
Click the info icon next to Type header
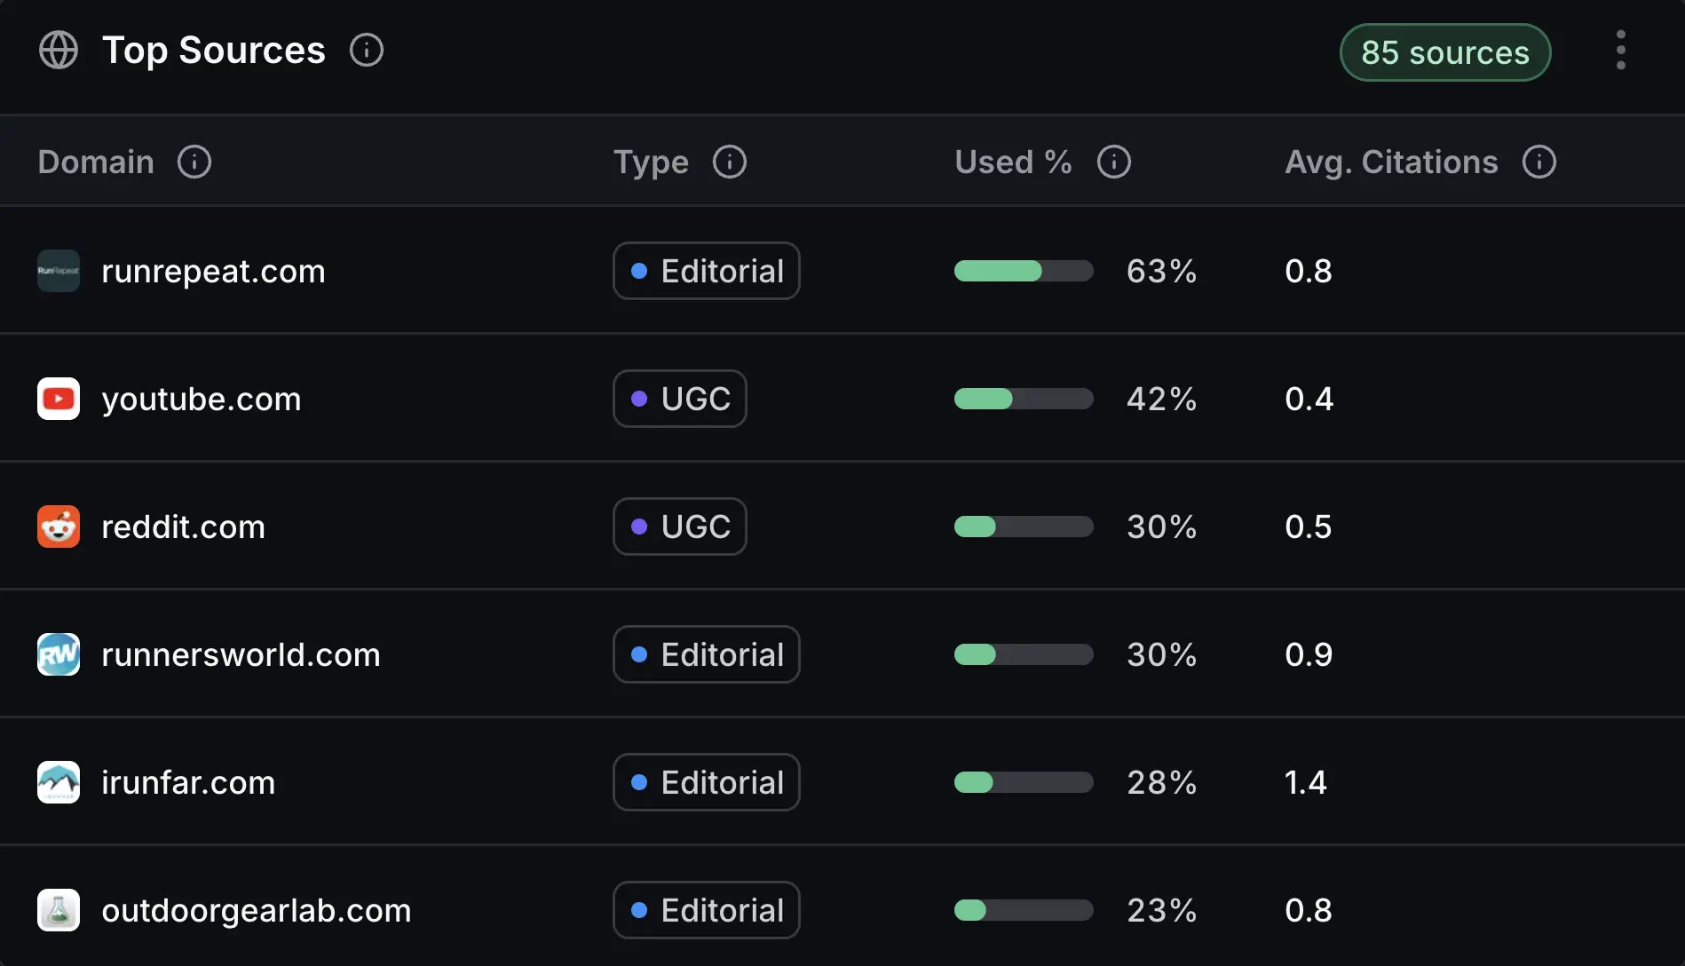point(730,162)
